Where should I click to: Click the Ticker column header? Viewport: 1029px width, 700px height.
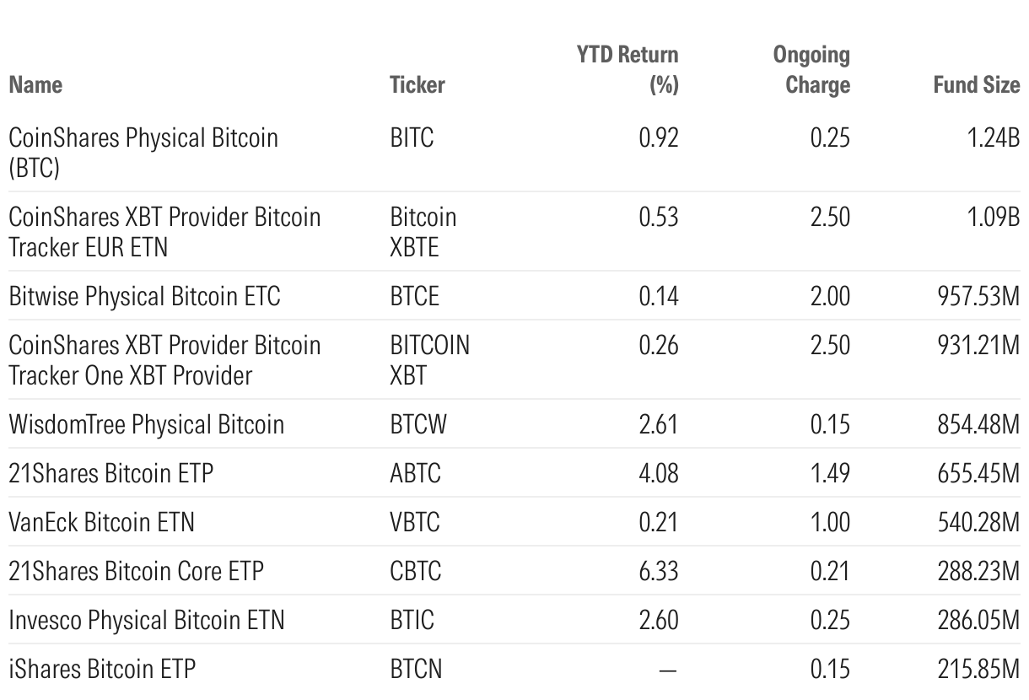click(417, 85)
